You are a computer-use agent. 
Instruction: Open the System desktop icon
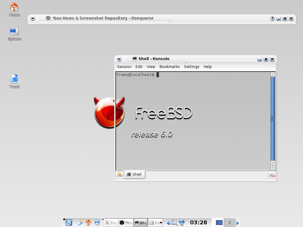14,34
